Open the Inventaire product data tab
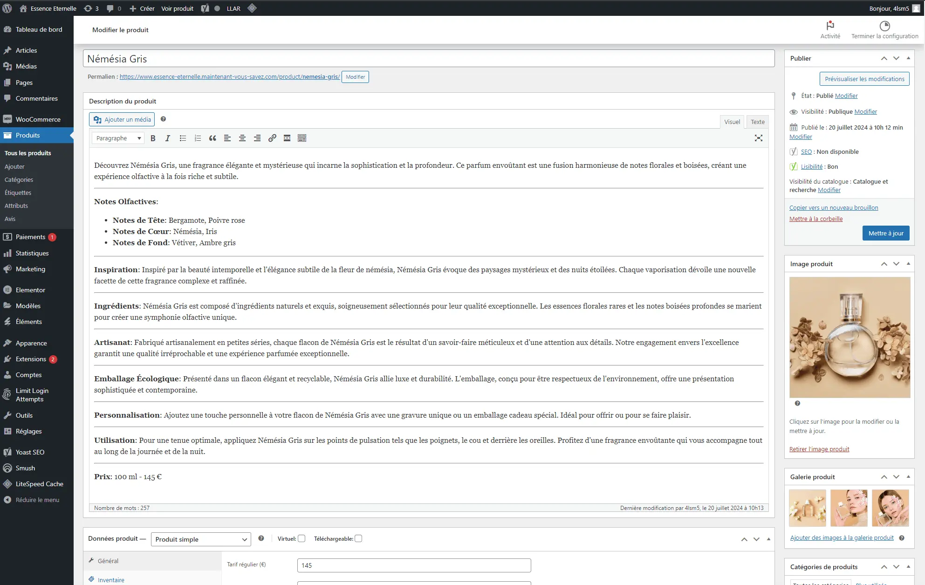Image resolution: width=925 pixels, height=585 pixels. coord(152,580)
